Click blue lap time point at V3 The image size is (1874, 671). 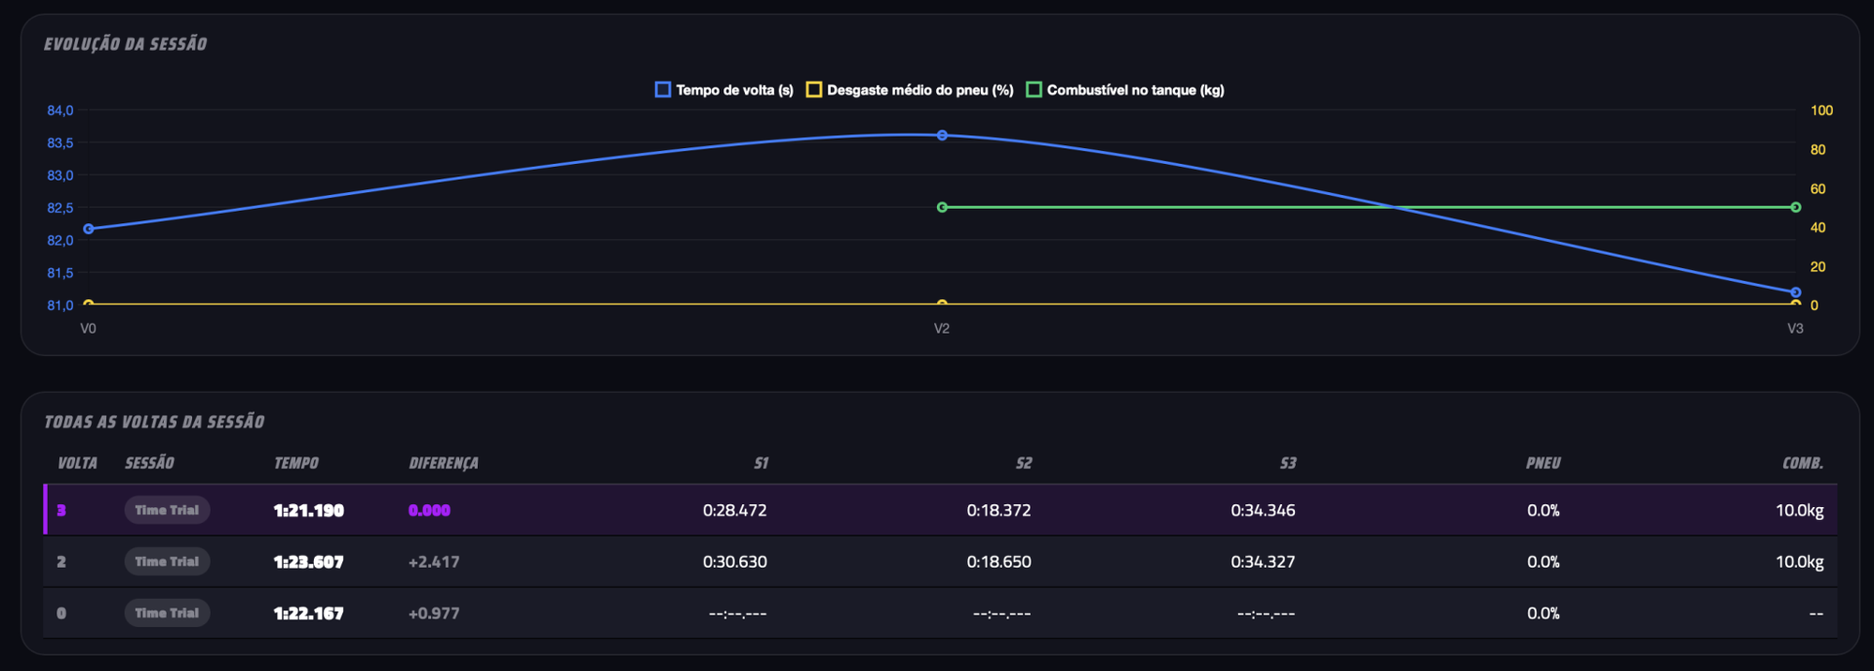[1795, 292]
